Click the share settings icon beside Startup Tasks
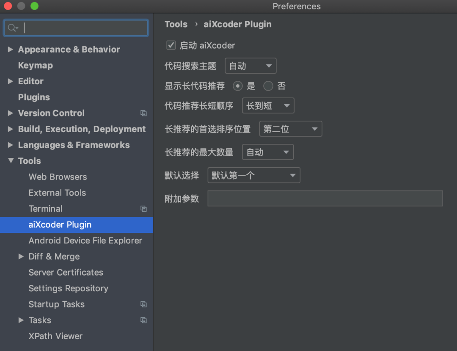Screen dimensions: 457x351 click(x=143, y=304)
